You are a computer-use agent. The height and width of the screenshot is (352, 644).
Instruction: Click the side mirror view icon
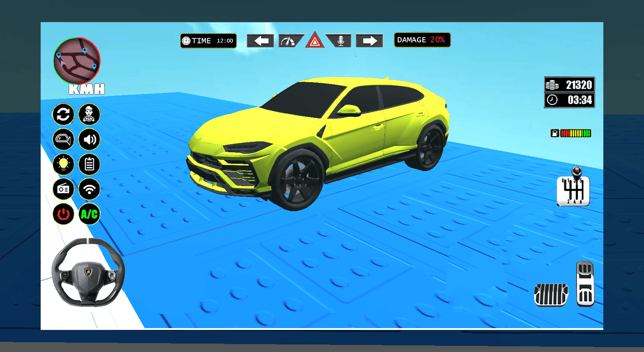(x=63, y=140)
